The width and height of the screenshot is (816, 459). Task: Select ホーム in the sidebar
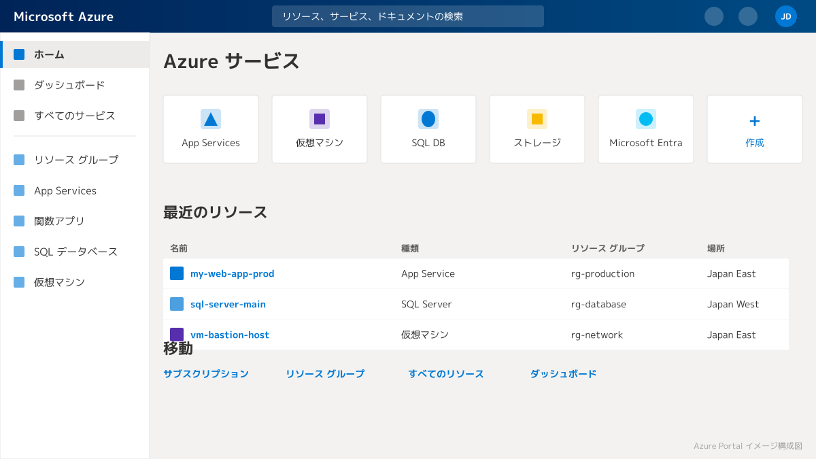[75, 54]
